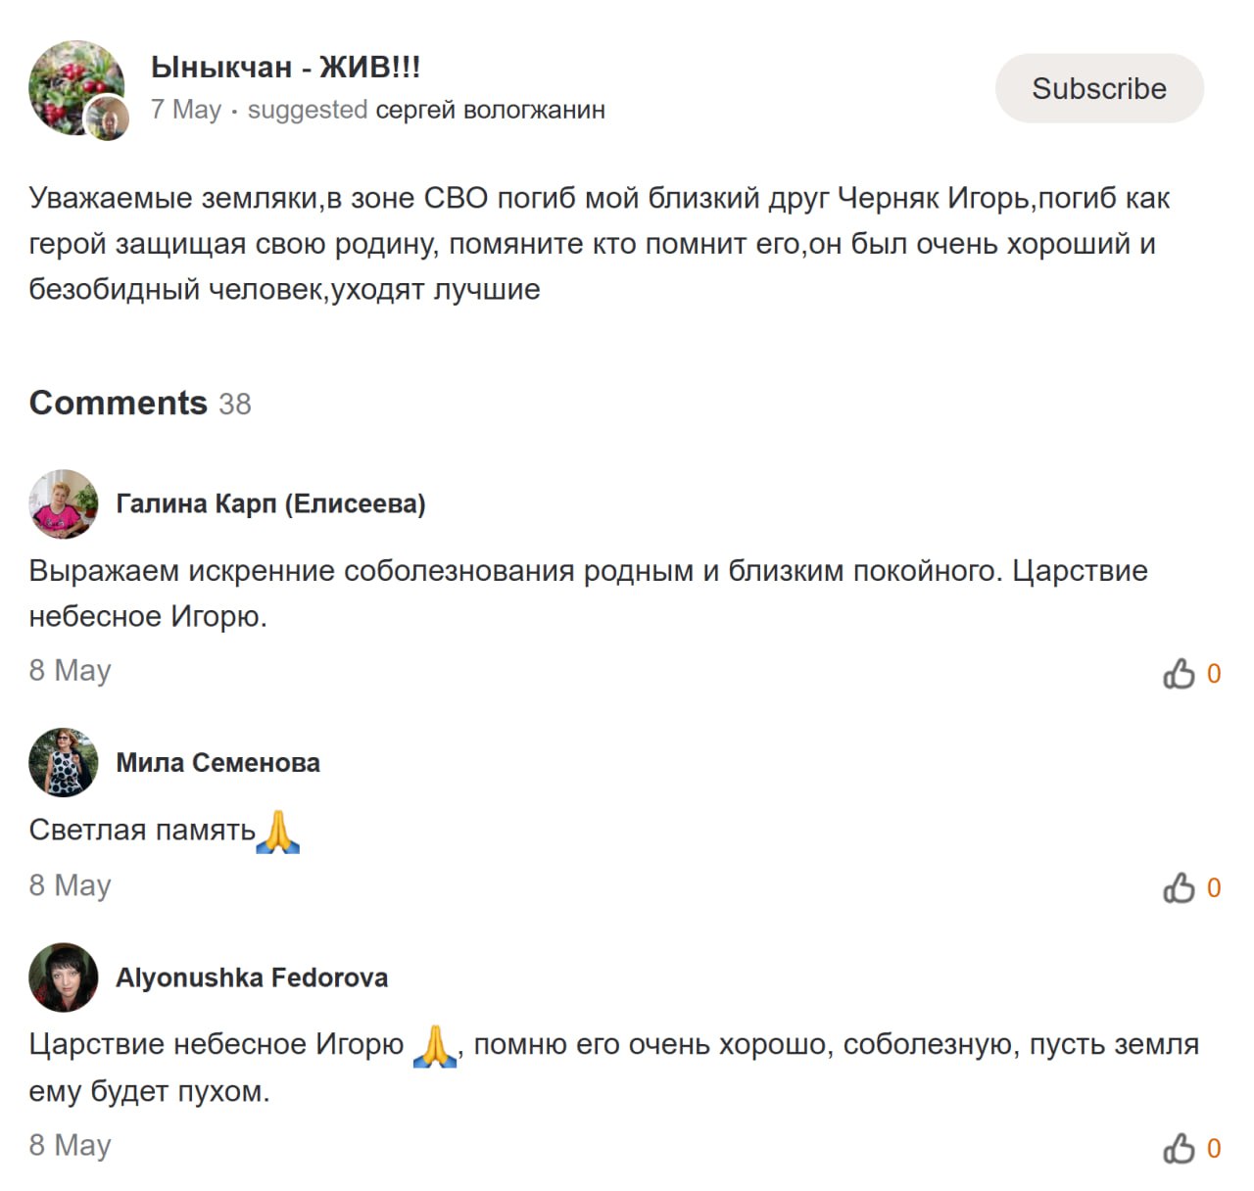Open Мила Семенова's profile picture
Screen dimensions: 1254x1191
[64, 763]
